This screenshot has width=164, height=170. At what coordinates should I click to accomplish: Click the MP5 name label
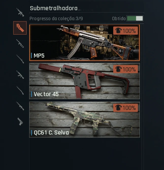[x=39, y=56]
